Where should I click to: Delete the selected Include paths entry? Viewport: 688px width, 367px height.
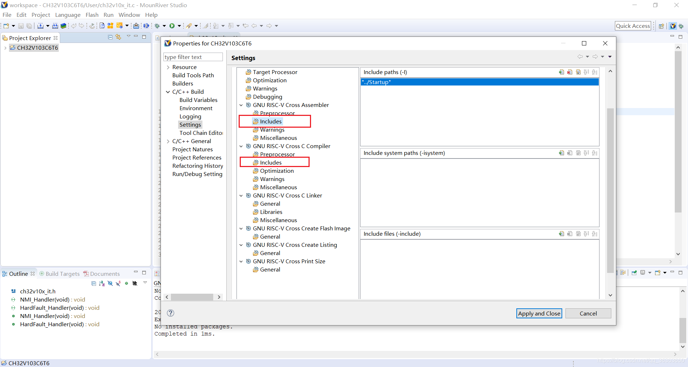click(570, 72)
